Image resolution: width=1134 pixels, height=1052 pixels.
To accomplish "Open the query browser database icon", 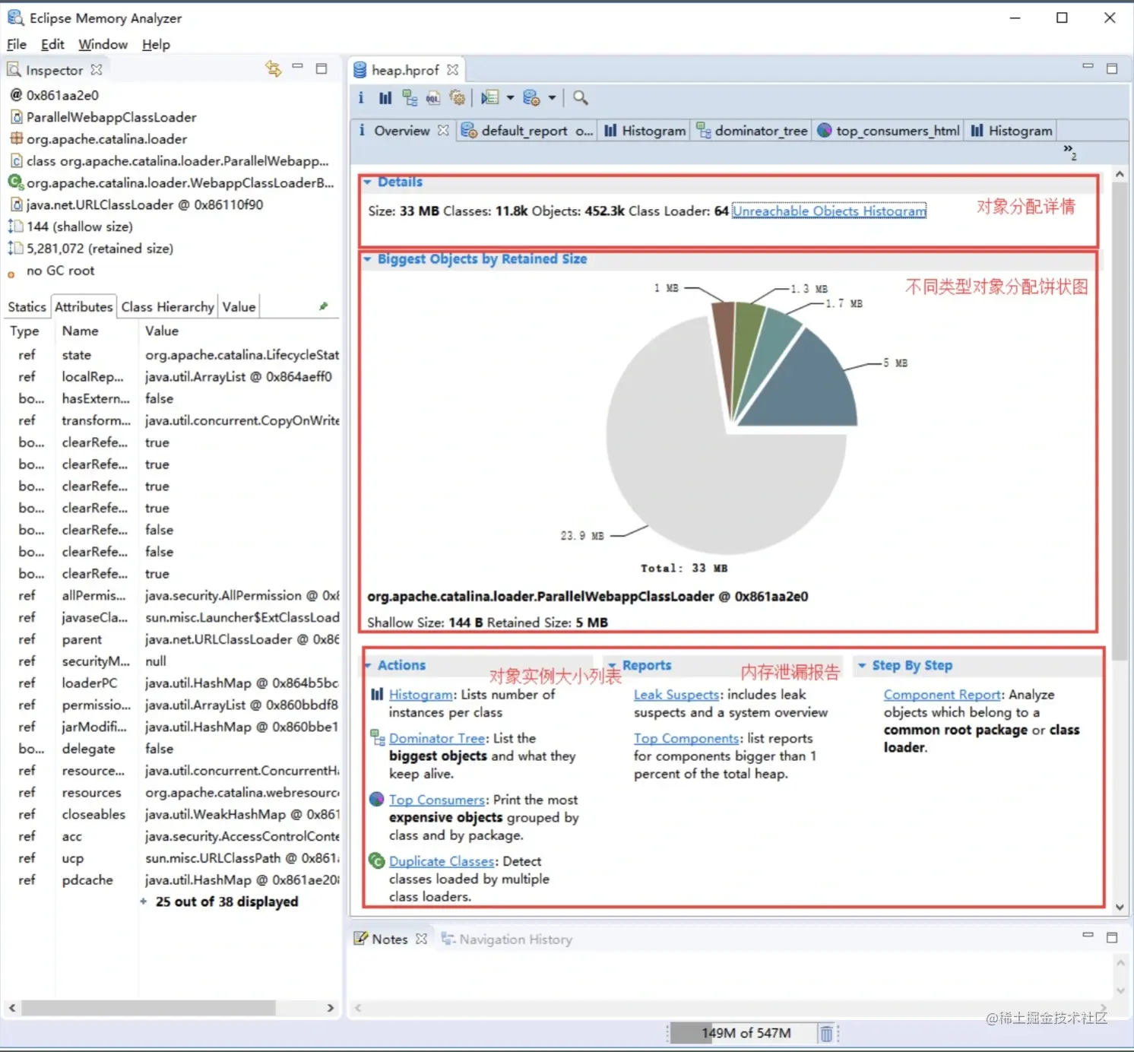I will (531, 97).
